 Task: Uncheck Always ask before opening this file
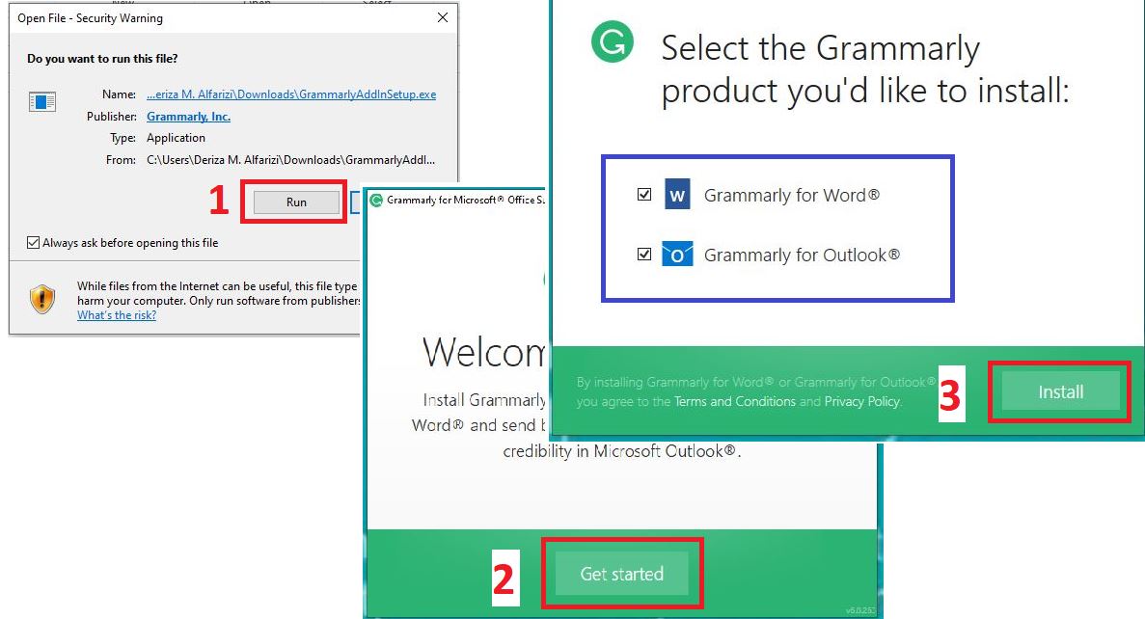click(x=33, y=242)
